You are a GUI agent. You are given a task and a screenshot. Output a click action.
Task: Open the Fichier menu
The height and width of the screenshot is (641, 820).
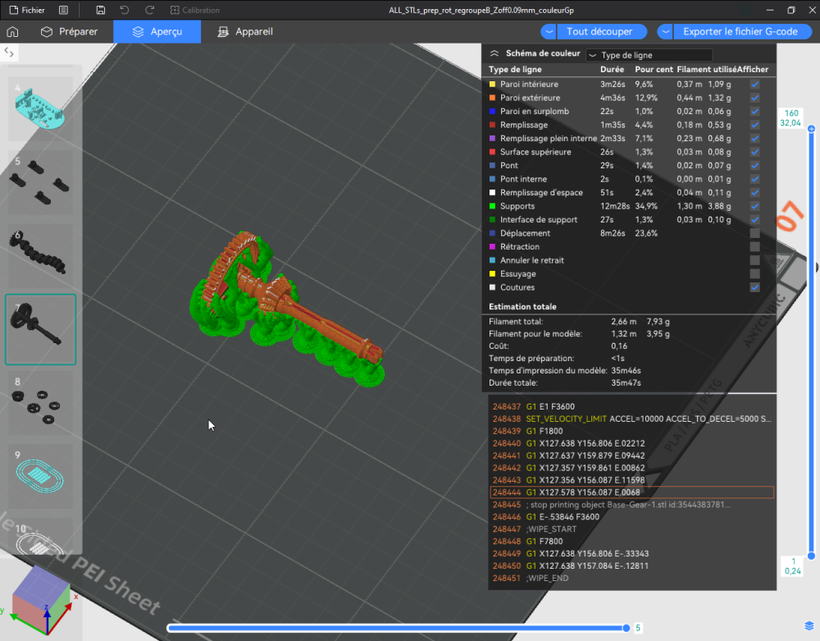pyautogui.click(x=27, y=10)
